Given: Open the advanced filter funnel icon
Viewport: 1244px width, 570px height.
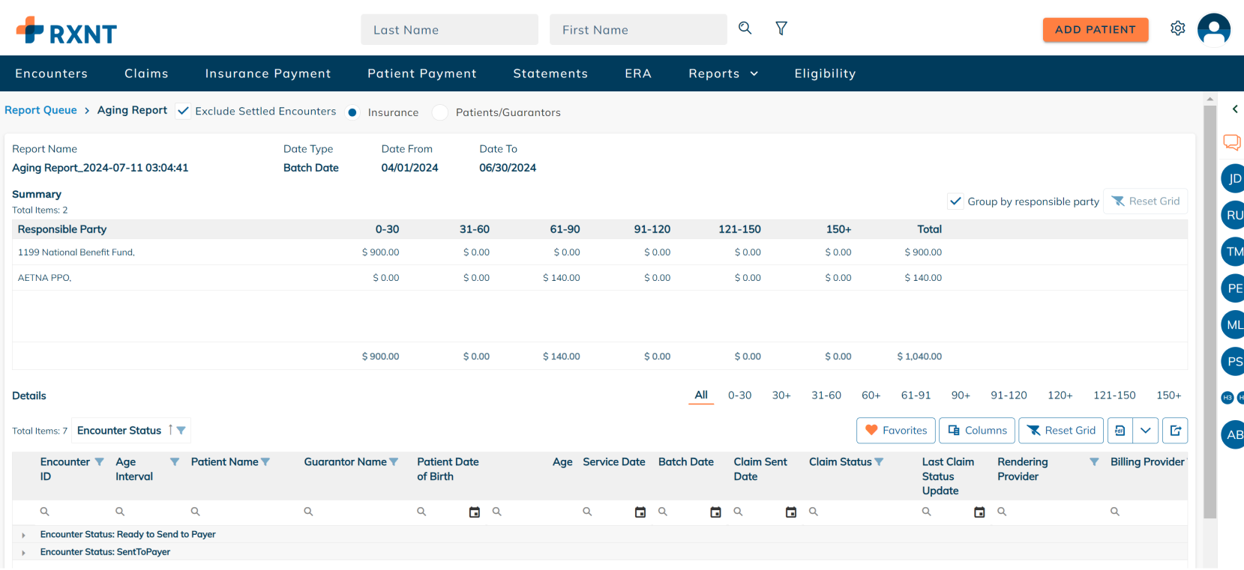Looking at the screenshot, I should pyautogui.click(x=781, y=28).
